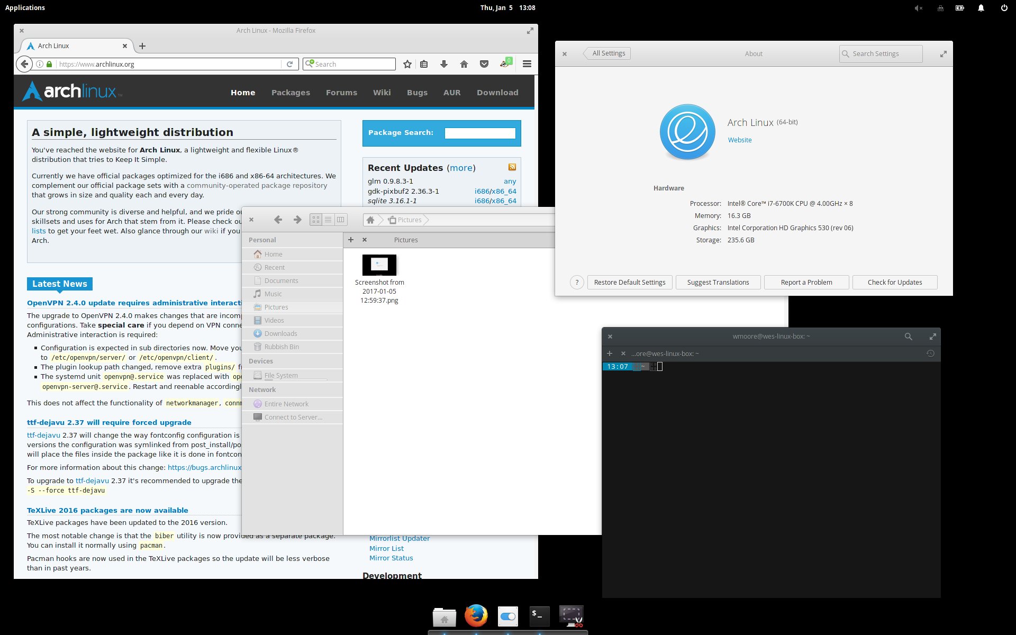
Task: Select File System in Files sidebar
Action: 292,375
